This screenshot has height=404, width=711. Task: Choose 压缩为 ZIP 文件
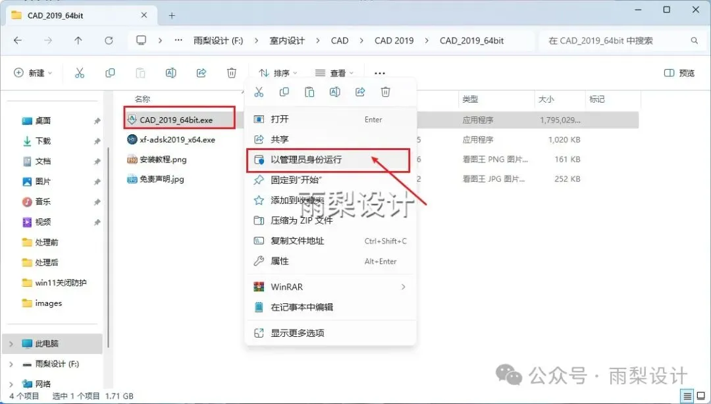point(330,220)
